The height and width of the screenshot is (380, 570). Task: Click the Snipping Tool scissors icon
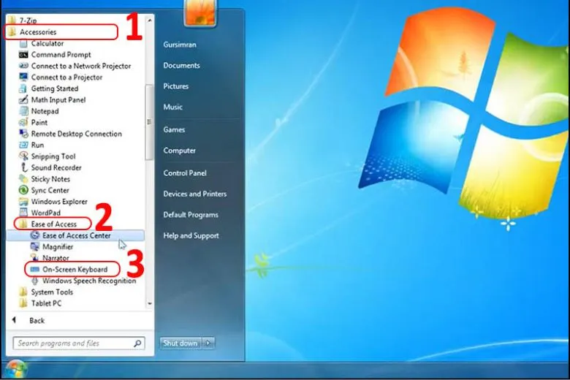tap(23, 156)
